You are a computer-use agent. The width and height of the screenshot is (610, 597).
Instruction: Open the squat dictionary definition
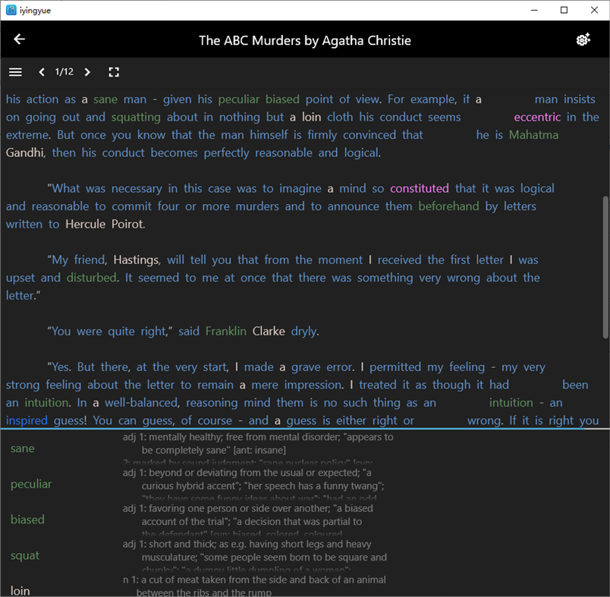click(x=25, y=555)
